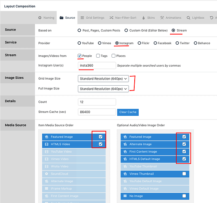Uncheck HTML5 Video in media source order
This screenshot has width=217, height=203.
(x=101, y=144)
